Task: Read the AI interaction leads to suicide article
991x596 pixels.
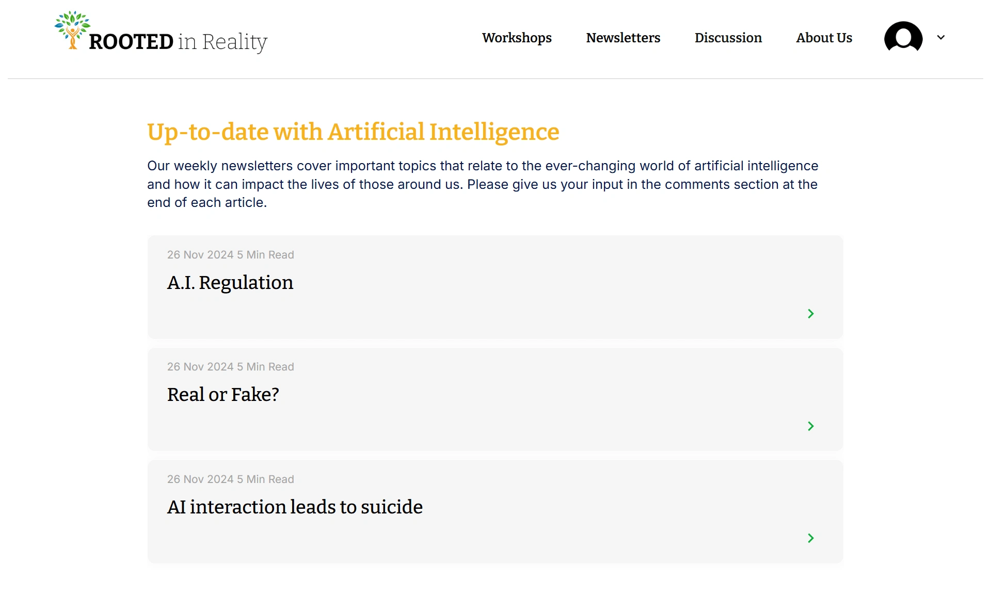Action: coord(295,507)
